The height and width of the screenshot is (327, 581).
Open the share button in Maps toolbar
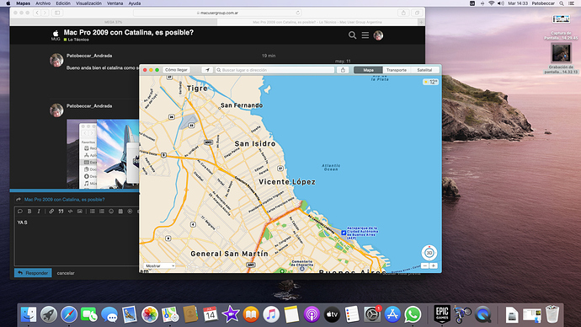(343, 70)
